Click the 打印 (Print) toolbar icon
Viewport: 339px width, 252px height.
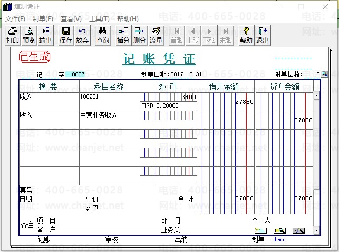[x=12, y=35]
